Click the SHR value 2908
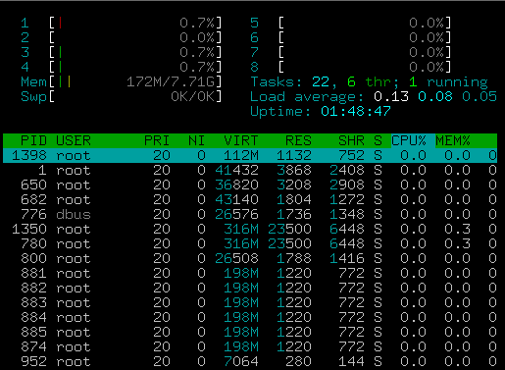 (x=347, y=185)
